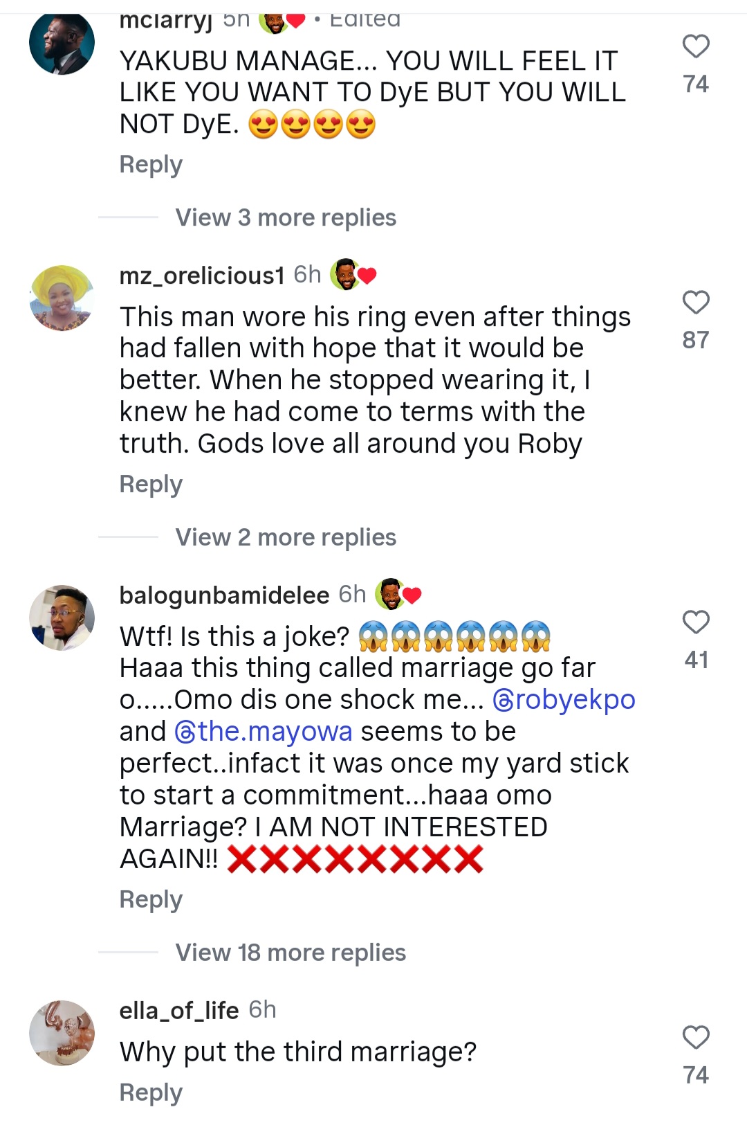Open the mz_orelicious1 username
Image resolution: width=747 pixels, height=1134 pixels.
click(x=202, y=276)
